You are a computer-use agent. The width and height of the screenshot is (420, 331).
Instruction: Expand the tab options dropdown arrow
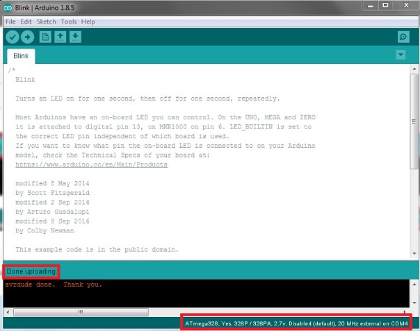(x=401, y=55)
